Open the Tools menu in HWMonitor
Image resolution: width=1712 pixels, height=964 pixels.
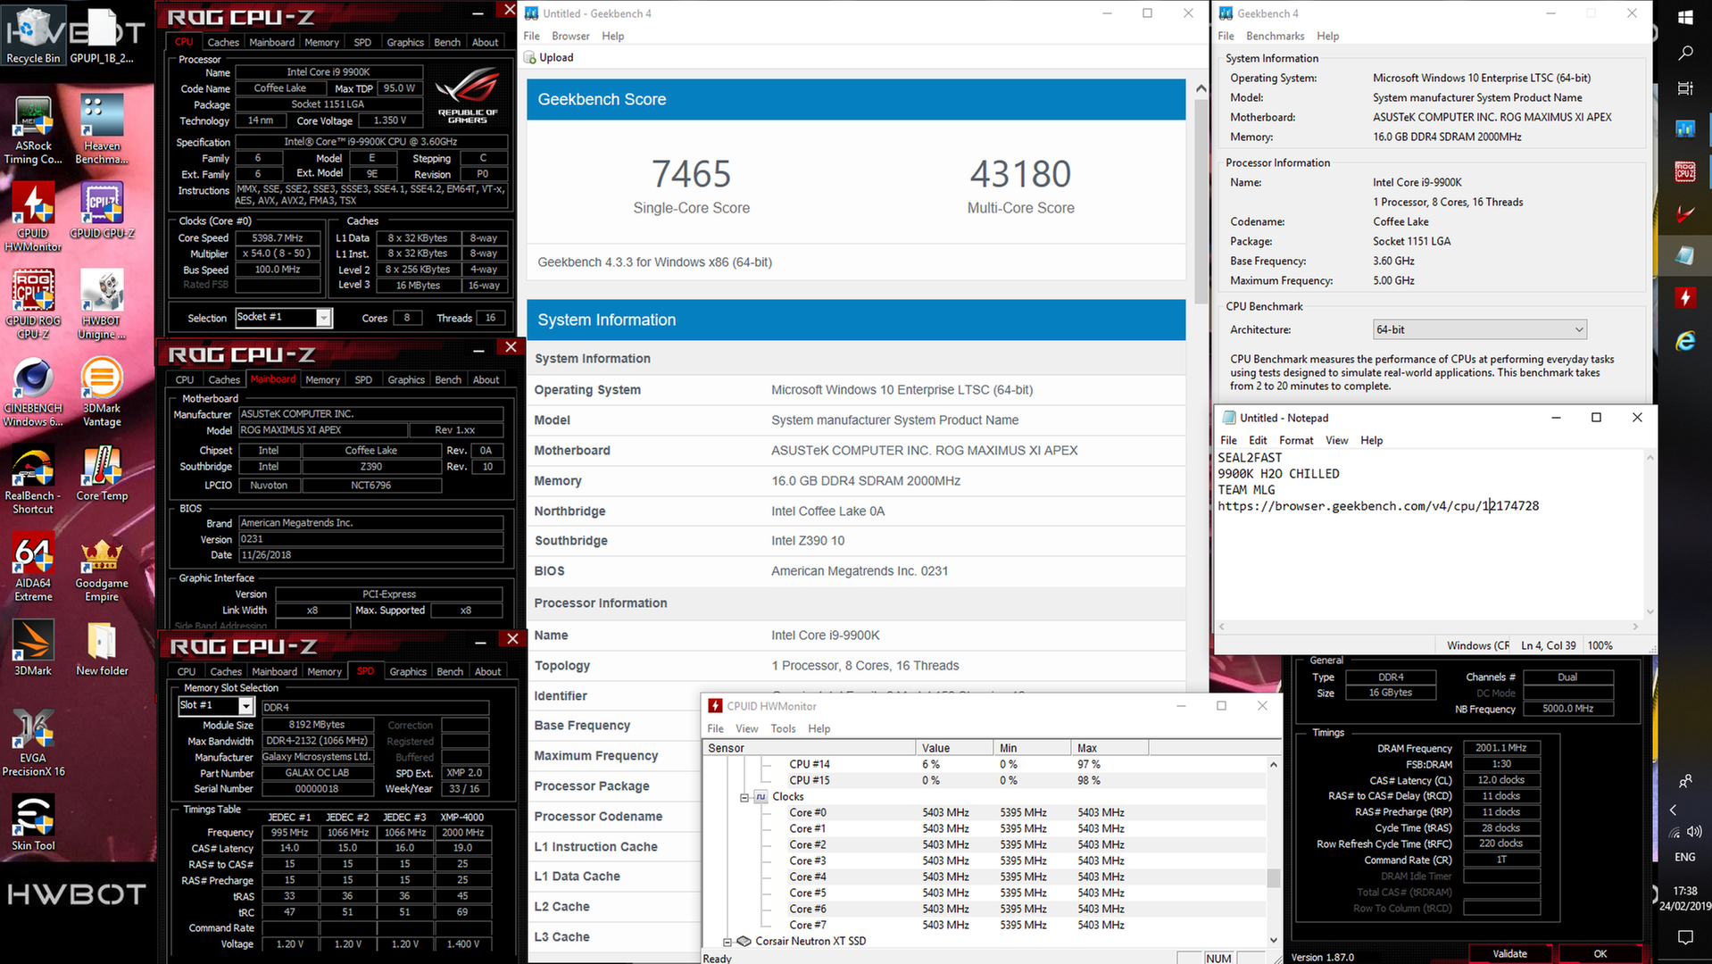783,728
